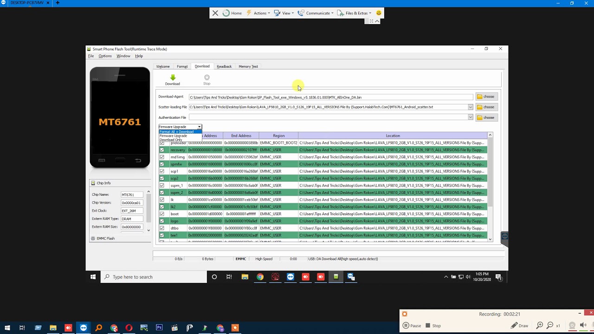Click the local Windows Start button
Image resolution: width=594 pixels, height=334 pixels.
tap(7, 328)
